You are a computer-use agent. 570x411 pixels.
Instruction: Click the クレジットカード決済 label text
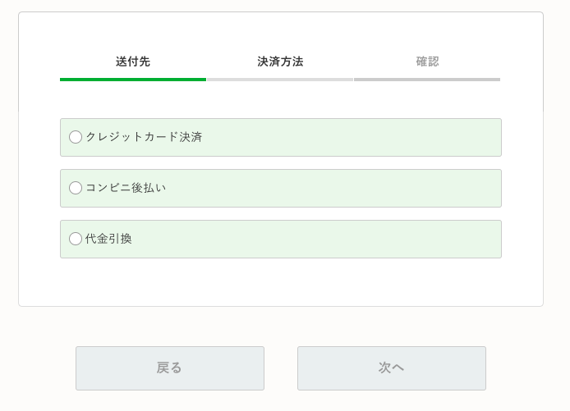click(144, 137)
